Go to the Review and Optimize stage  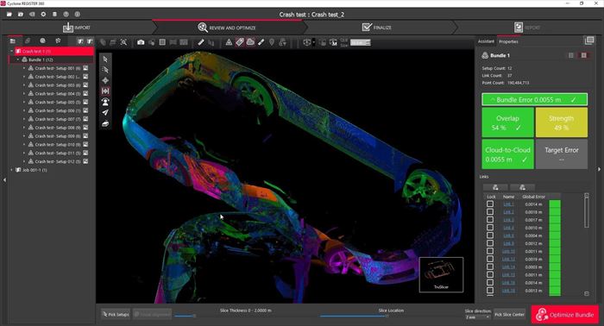coord(226,28)
